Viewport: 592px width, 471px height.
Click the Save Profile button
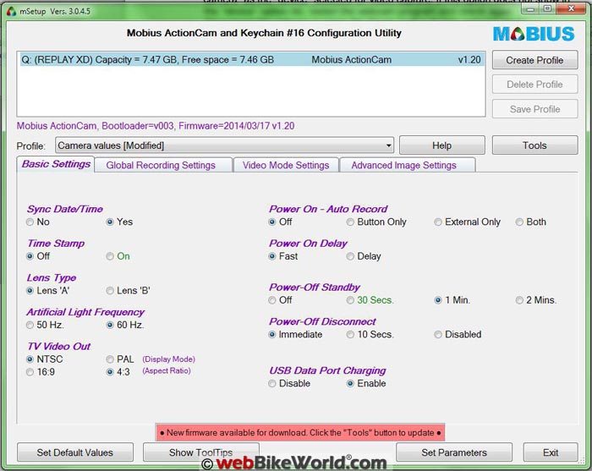[534, 109]
